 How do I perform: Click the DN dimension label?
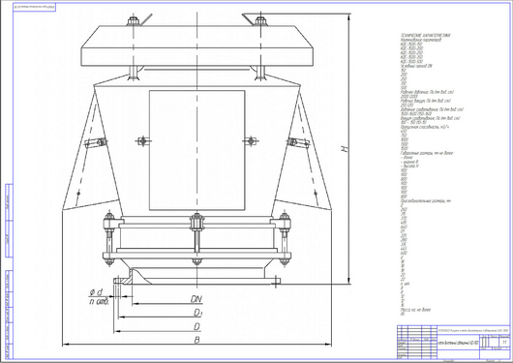tap(196, 299)
